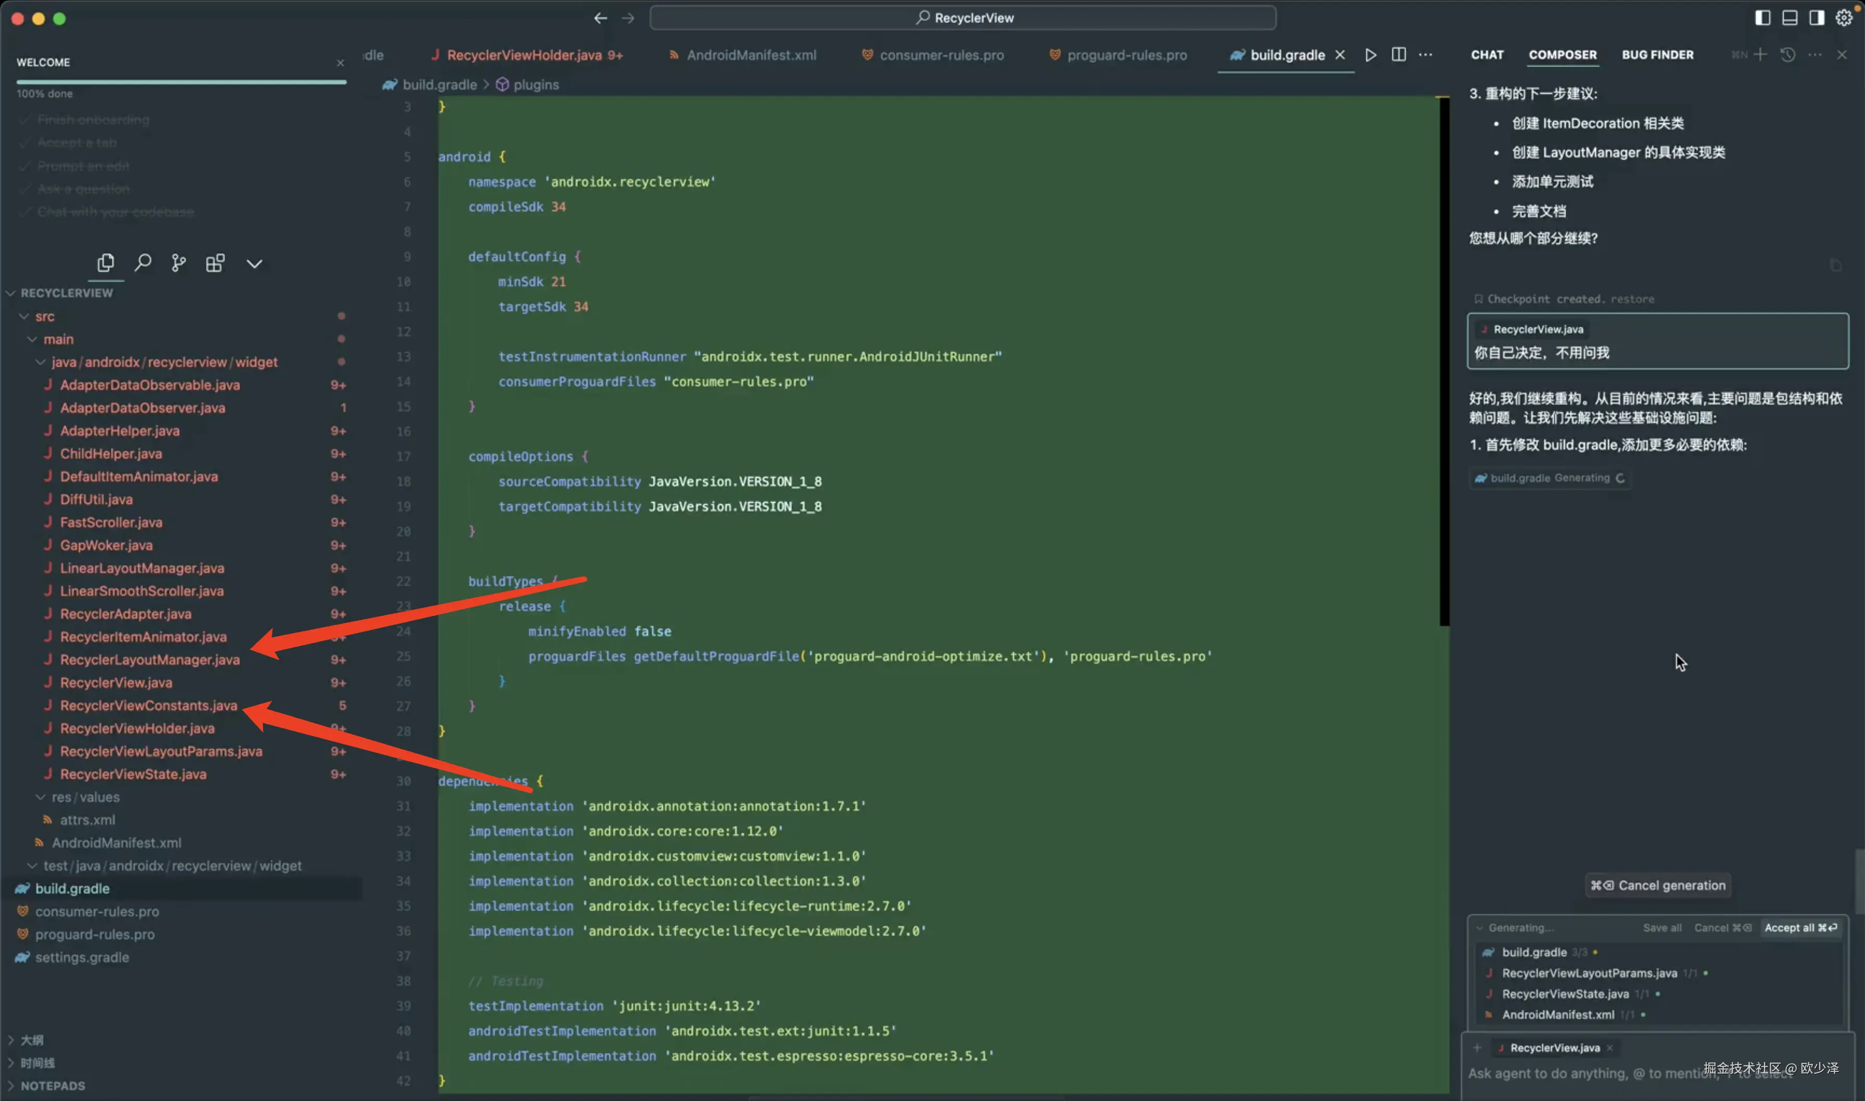Close the build.gradle tab
The image size is (1865, 1101).
pyautogui.click(x=1340, y=55)
